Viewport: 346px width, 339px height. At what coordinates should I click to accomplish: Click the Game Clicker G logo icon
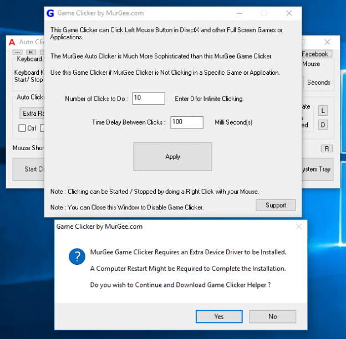tap(50, 13)
